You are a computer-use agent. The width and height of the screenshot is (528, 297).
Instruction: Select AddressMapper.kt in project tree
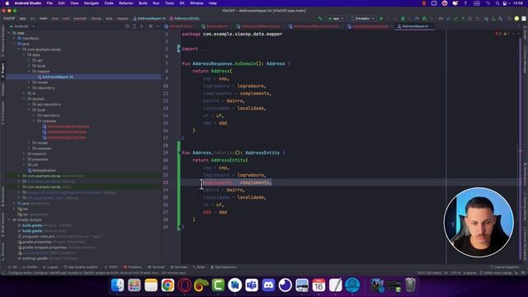(x=58, y=77)
